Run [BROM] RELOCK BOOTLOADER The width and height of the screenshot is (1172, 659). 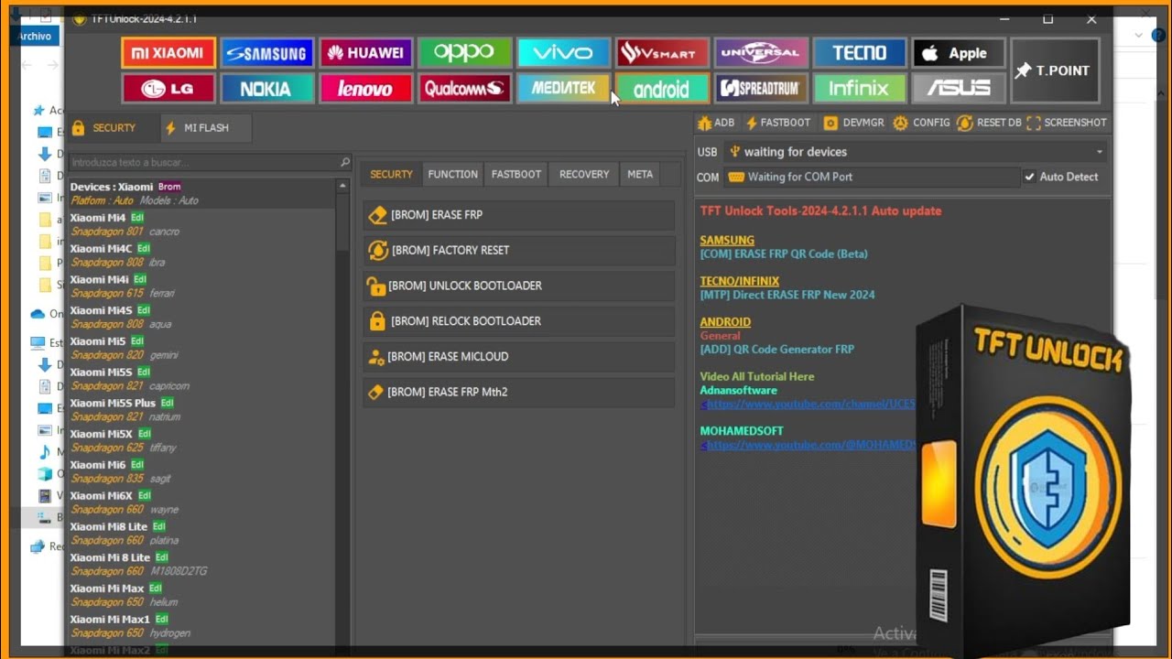518,321
